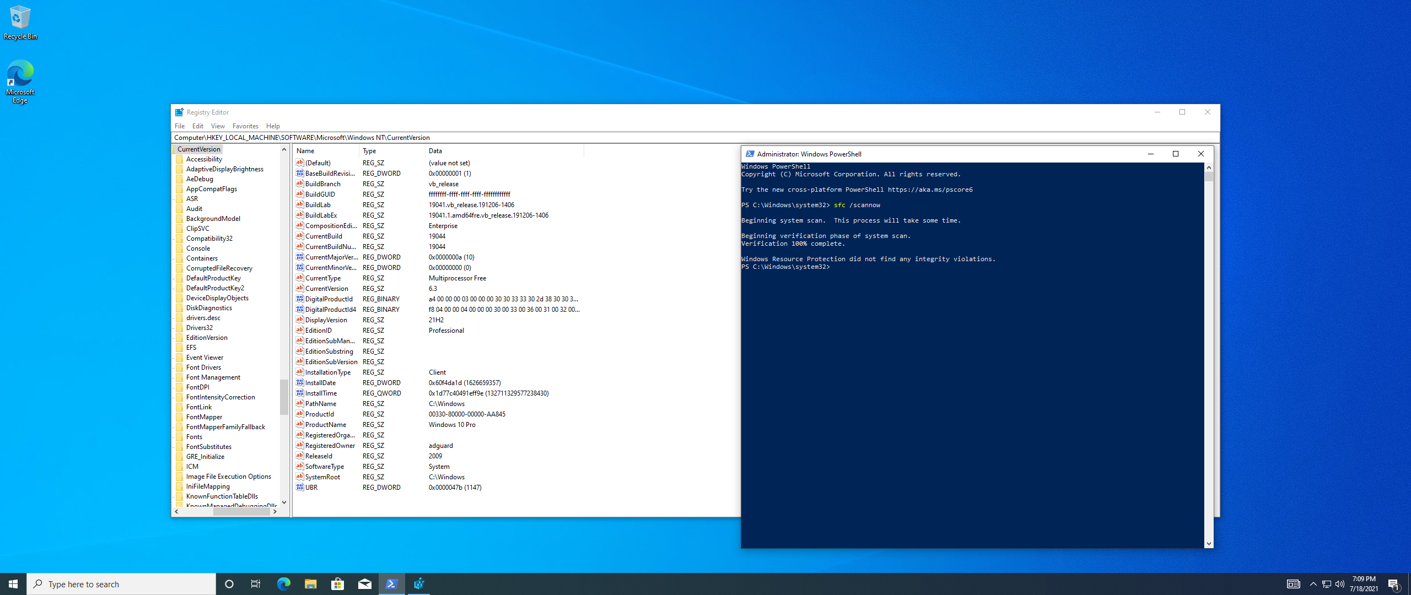Click the Registry Editor title bar icon

point(179,112)
